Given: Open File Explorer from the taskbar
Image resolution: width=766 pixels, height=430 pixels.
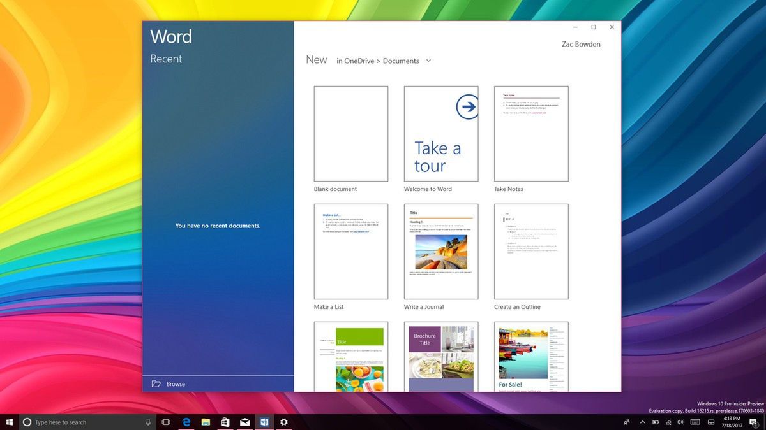Looking at the screenshot, I should (x=206, y=422).
